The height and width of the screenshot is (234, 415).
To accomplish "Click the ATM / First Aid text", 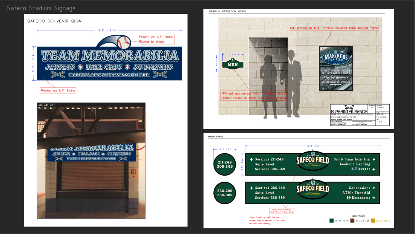I will click(356, 193).
